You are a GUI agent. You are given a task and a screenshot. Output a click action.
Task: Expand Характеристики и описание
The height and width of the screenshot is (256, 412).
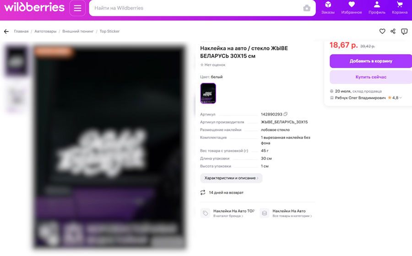(x=231, y=178)
